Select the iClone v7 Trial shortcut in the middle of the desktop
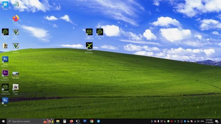Viewport: 221px width, 124px height. point(100,34)
